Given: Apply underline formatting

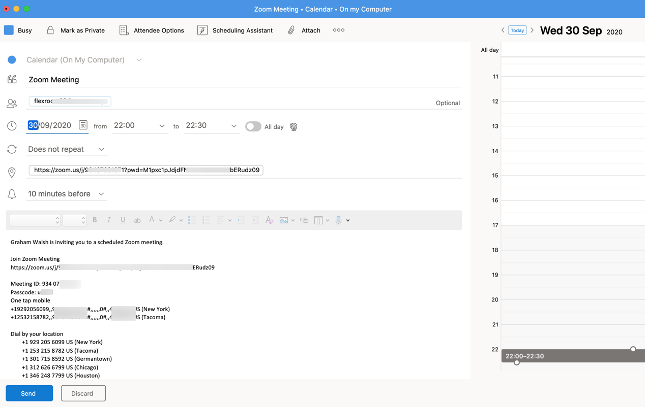Looking at the screenshot, I should tap(123, 220).
